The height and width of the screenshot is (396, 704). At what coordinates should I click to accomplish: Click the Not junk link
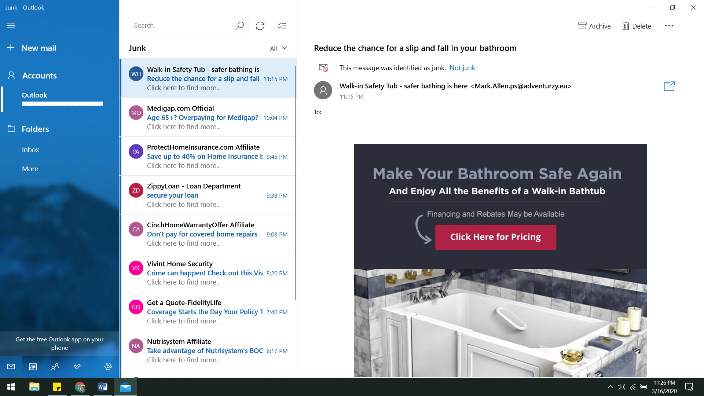coord(462,68)
